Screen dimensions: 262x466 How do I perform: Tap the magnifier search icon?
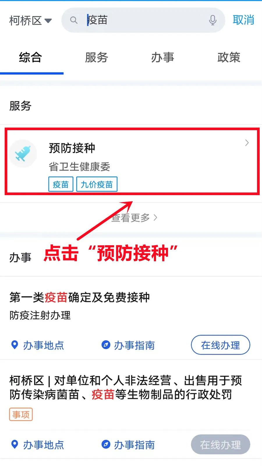74,20
